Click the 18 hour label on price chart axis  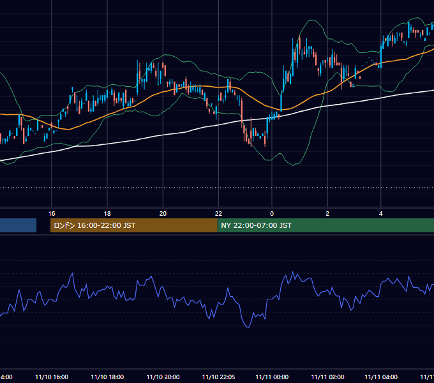point(107,214)
